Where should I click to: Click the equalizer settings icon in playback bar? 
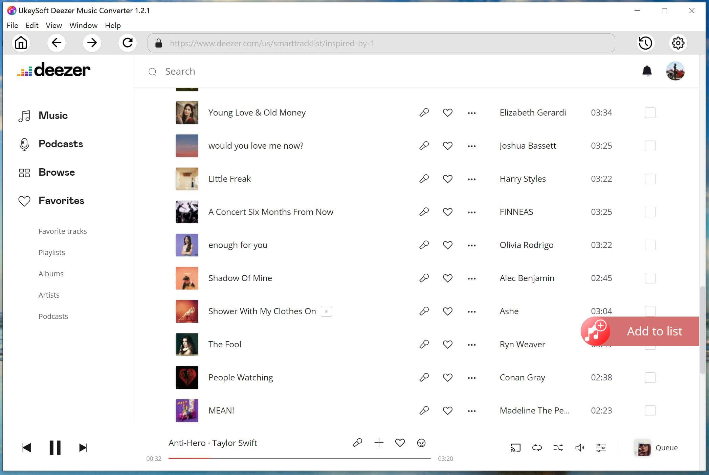(601, 447)
